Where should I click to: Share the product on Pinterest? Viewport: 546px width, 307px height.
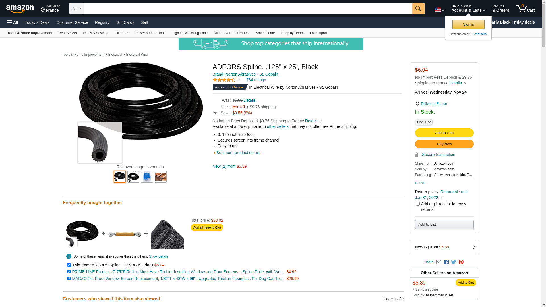tap(461, 262)
